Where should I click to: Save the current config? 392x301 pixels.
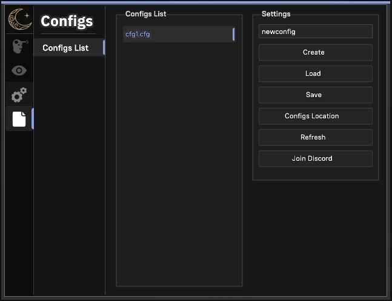(x=315, y=95)
